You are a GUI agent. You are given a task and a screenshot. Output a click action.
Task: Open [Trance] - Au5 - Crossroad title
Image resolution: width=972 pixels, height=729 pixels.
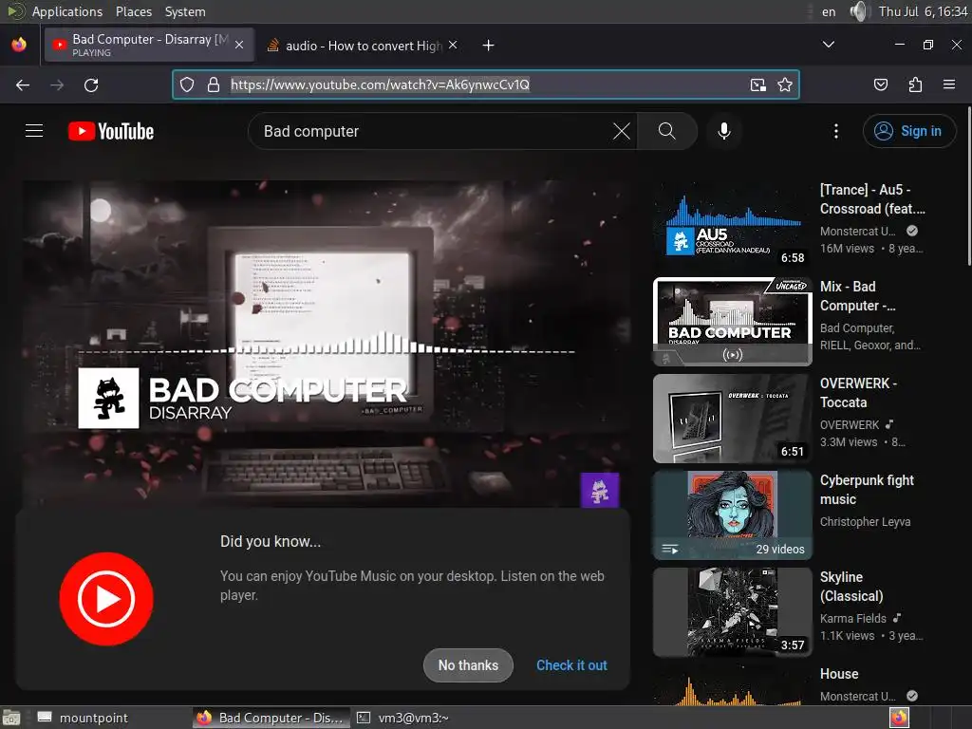click(872, 199)
